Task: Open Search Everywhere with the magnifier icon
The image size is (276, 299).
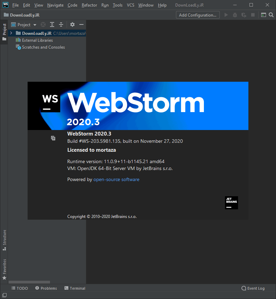Action: click(271, 15)
